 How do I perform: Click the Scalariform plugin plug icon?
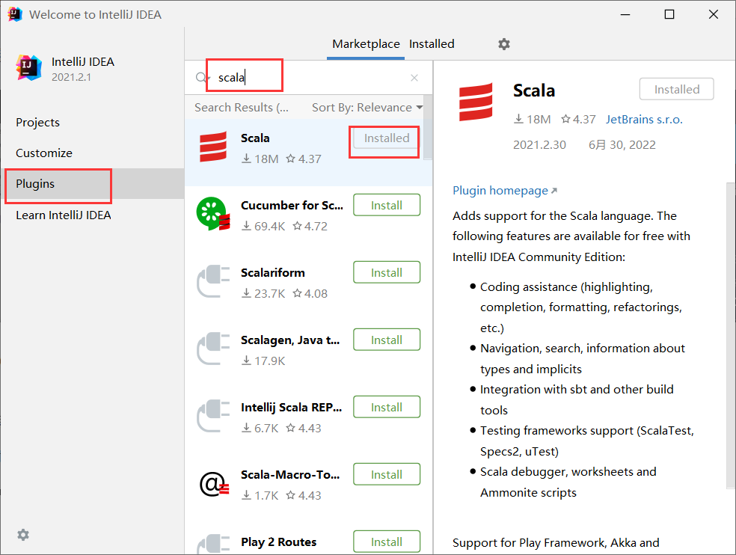[x=213, y=281]
